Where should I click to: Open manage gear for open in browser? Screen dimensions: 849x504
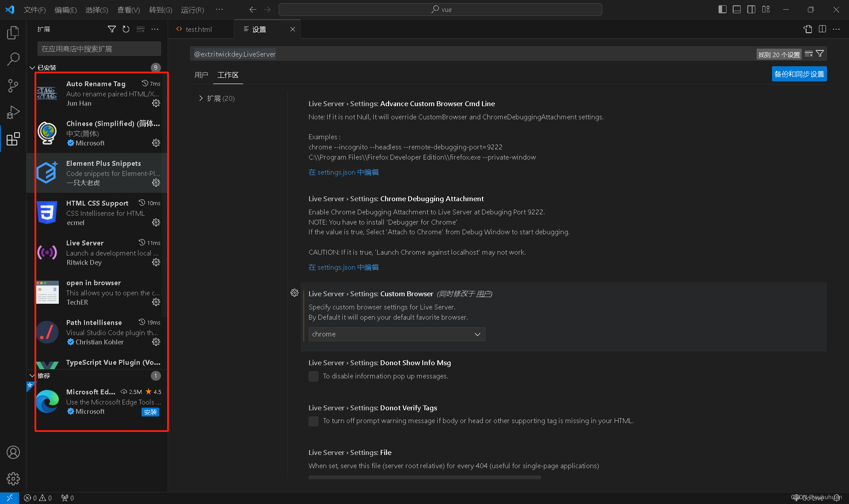point(156,302)
